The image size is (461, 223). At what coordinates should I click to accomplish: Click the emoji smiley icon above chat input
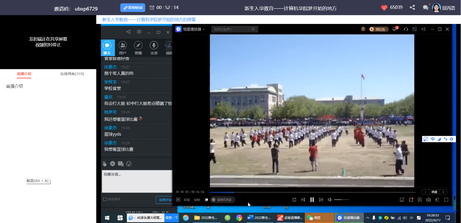point(129,164)
